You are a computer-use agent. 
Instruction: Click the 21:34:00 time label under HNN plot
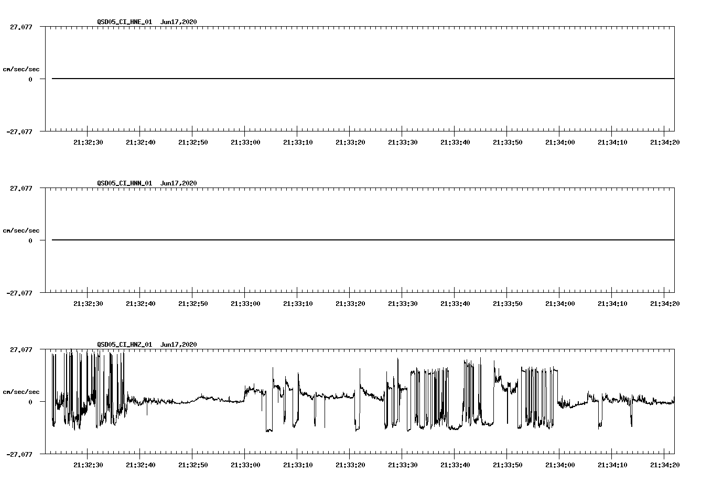tap(560, 304)
